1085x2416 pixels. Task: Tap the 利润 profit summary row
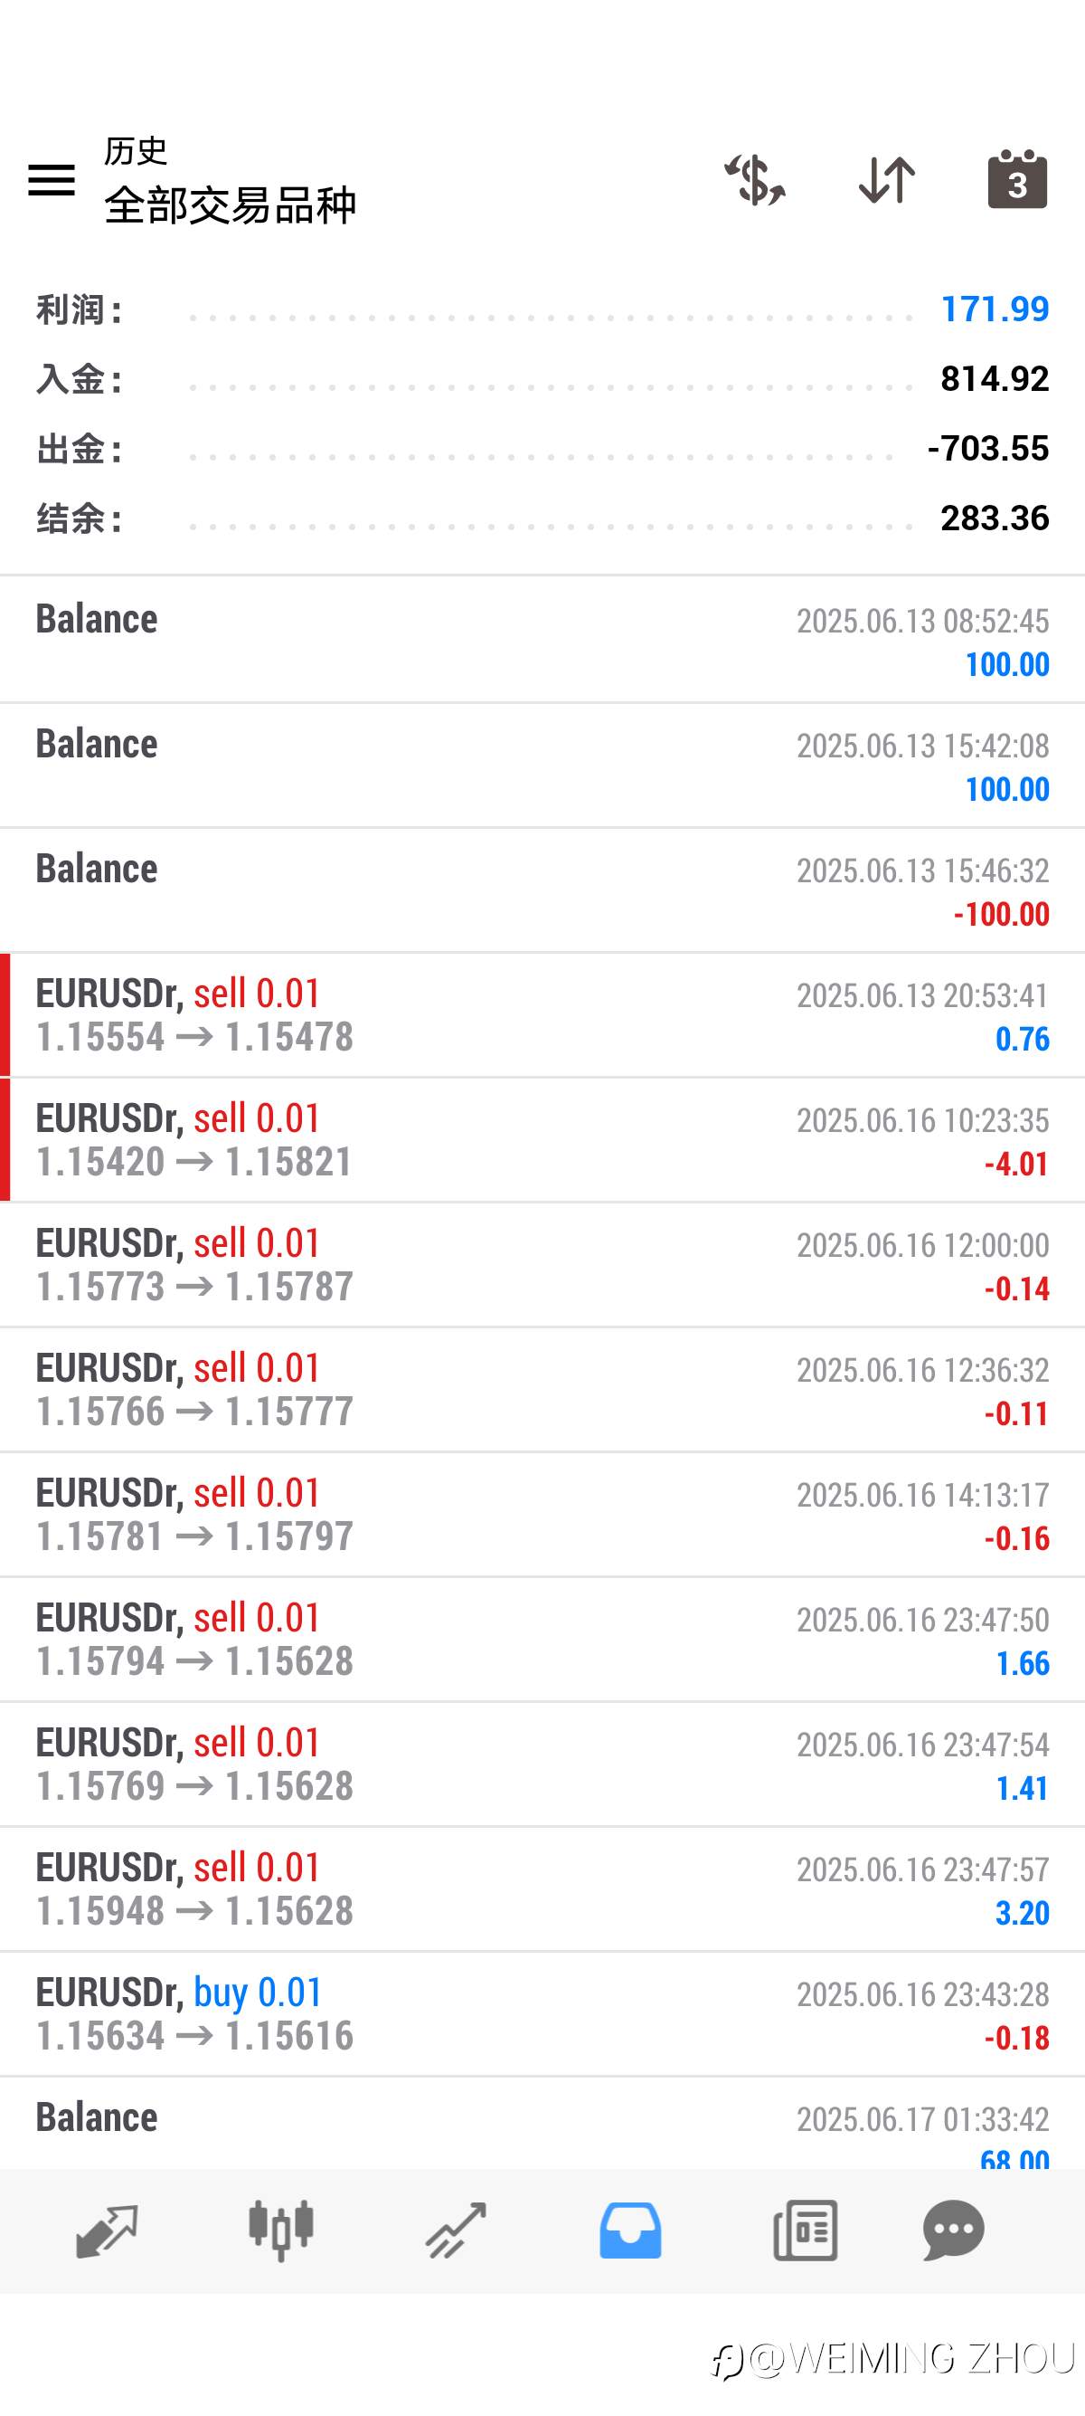(x=542, y=309)
